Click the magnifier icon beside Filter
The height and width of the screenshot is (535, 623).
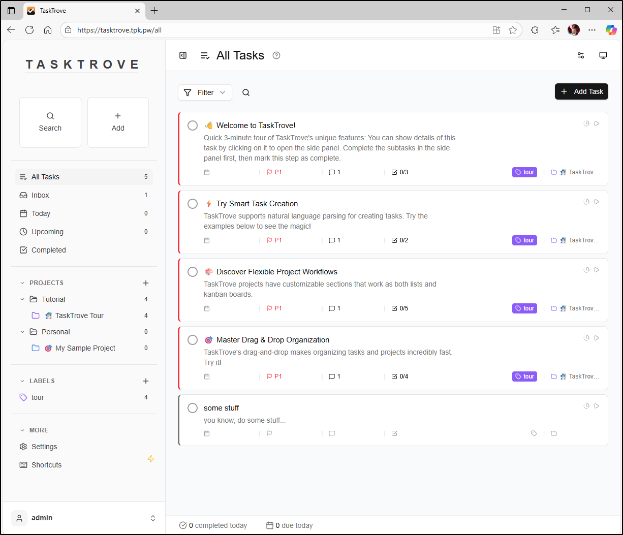246,92
